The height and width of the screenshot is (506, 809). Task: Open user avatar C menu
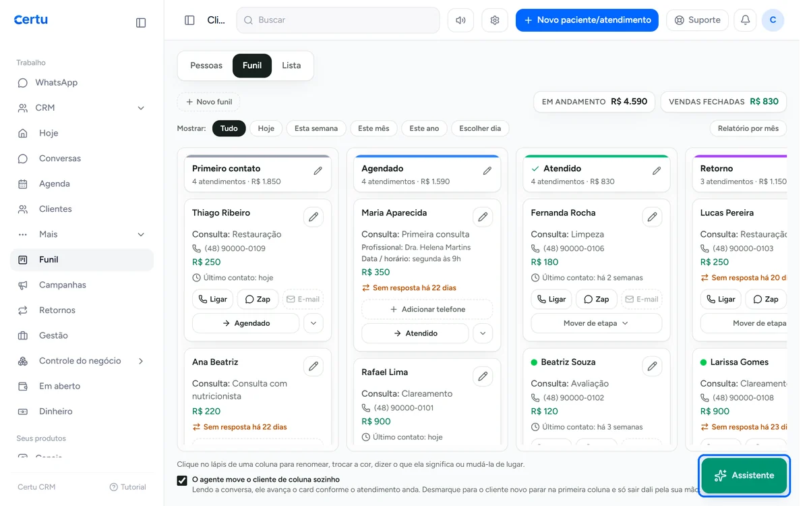[x=773, y=20]
